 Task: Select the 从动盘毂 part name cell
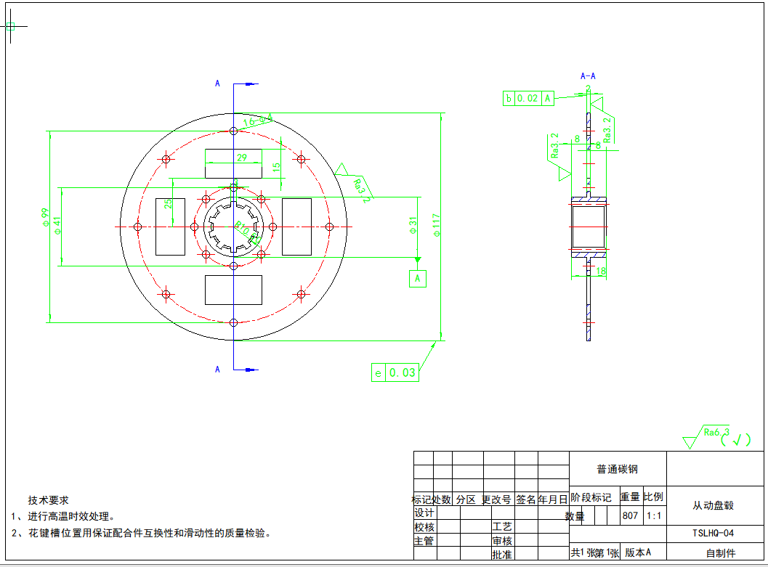pos(713,505)
